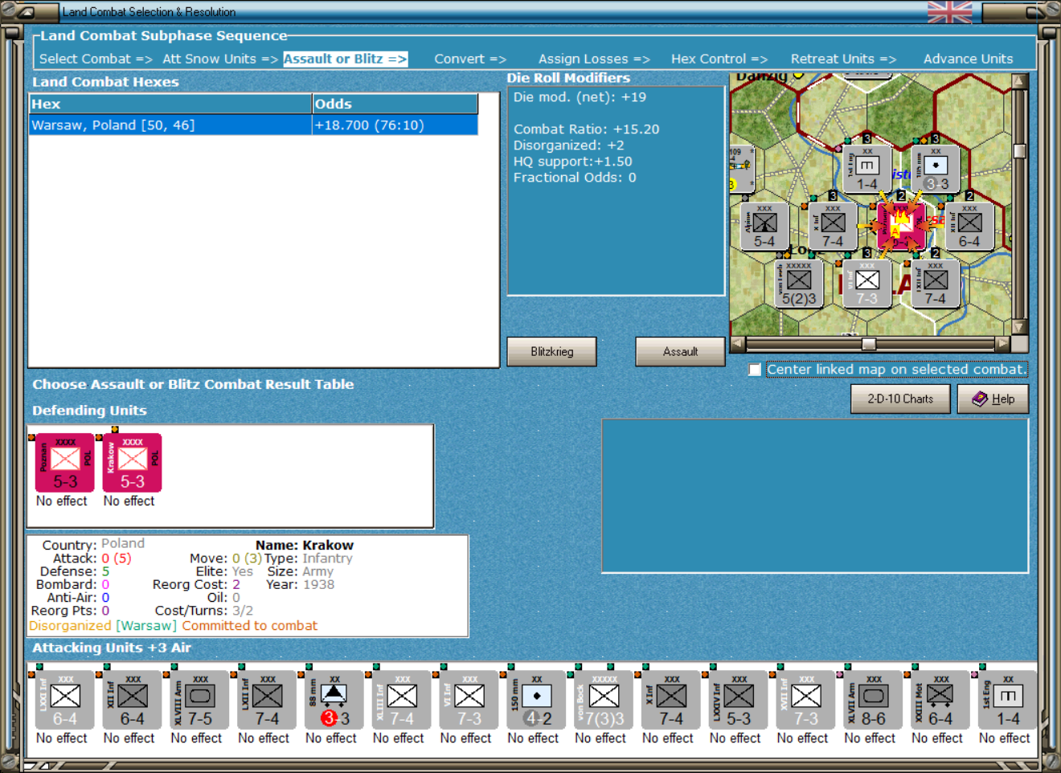Click the map horizontal scrollbar left arrow

[x=737, y=344]
